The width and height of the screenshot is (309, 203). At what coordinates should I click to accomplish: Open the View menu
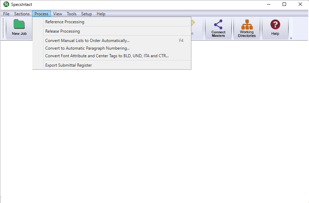coord(57,14)
